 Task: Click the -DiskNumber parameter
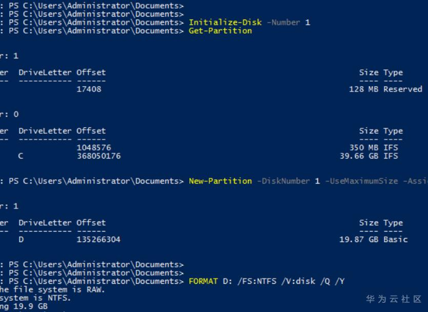[283, 181]
